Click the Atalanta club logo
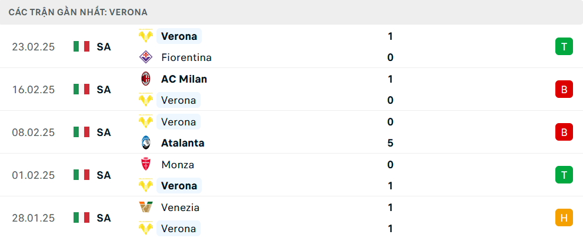The height and width of the screenshot is (238, 583). [x=145, y=143]
